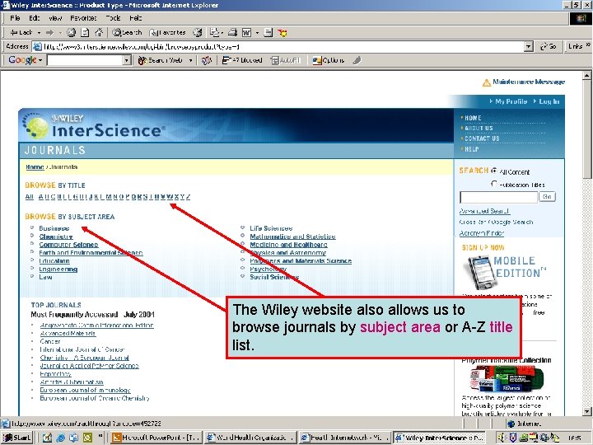Open the Mail button dropdown arrow
Viewport: 593px width, 445px height.
[x=222, y=33]
